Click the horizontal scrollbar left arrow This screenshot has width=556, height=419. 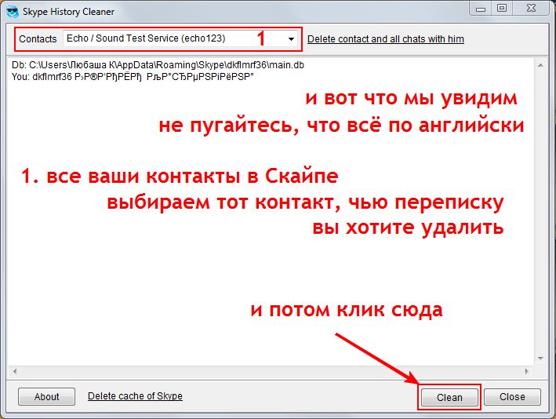(15, 371)
